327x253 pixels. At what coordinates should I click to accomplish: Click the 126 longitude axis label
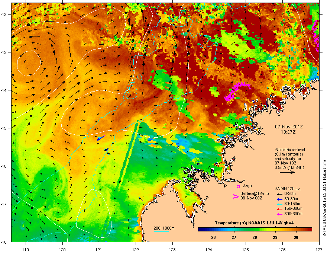pyautogui.click(x=282, y=250)
